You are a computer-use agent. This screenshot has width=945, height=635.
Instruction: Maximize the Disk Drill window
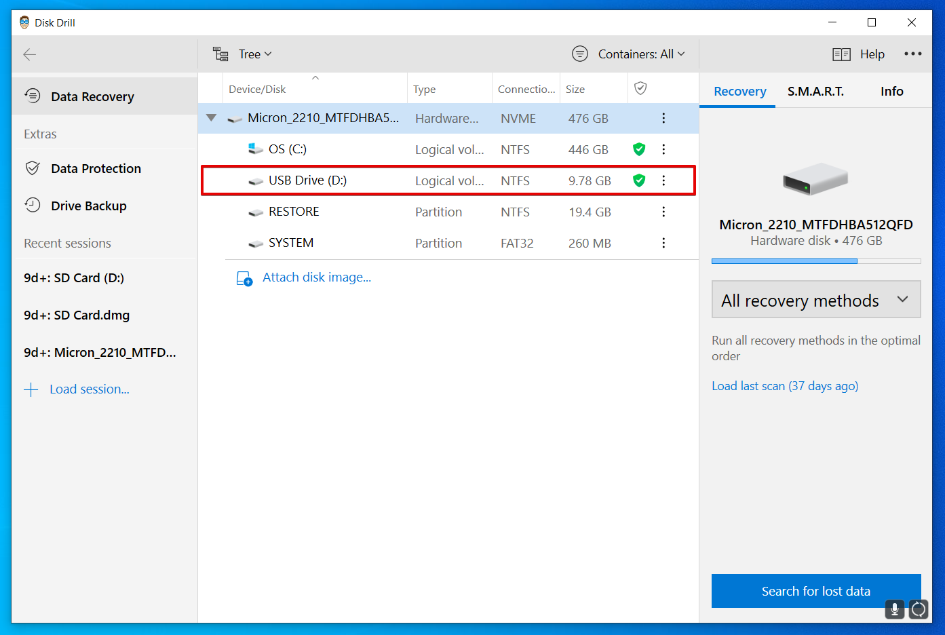(872, 22)
